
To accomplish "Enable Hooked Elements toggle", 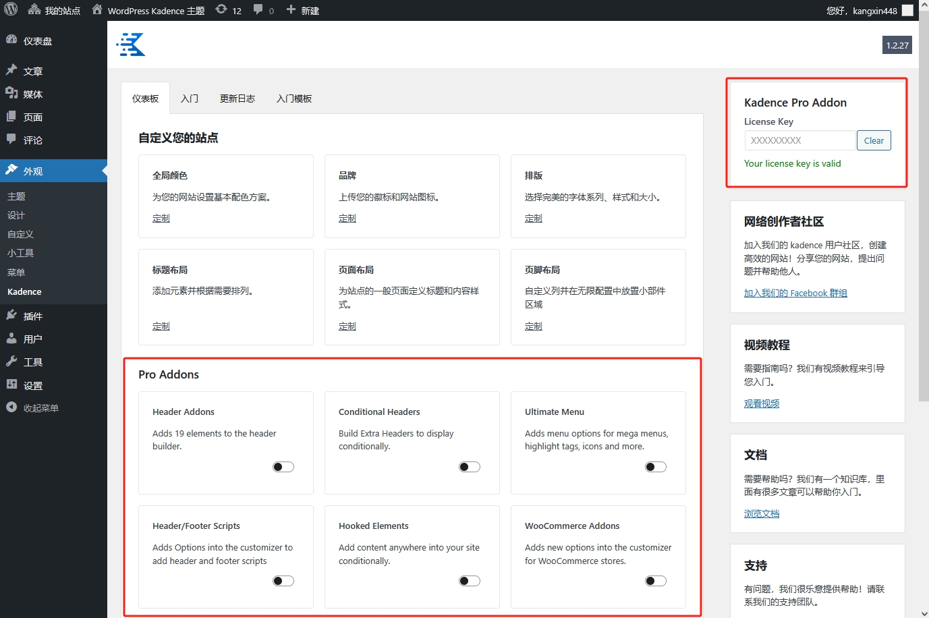I will click(470, 581).
